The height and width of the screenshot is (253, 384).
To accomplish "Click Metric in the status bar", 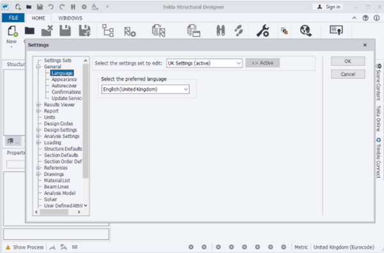I will click(x=301, y=247).
